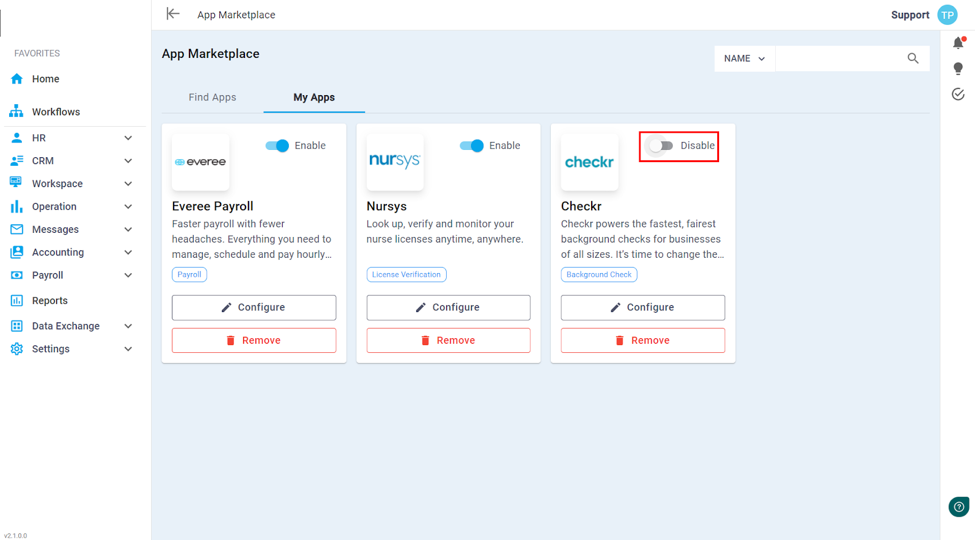Click the Data Exchange grid icon
The width and height of the screenshot is (975, 540).
point(17,326)
